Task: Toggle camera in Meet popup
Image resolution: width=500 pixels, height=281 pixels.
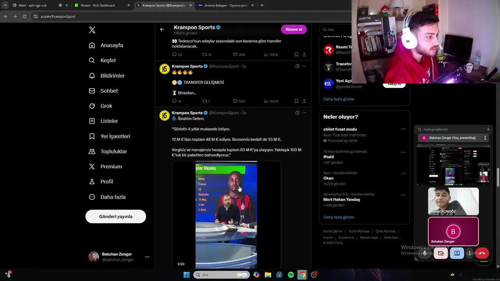Action: click(441, 253)
